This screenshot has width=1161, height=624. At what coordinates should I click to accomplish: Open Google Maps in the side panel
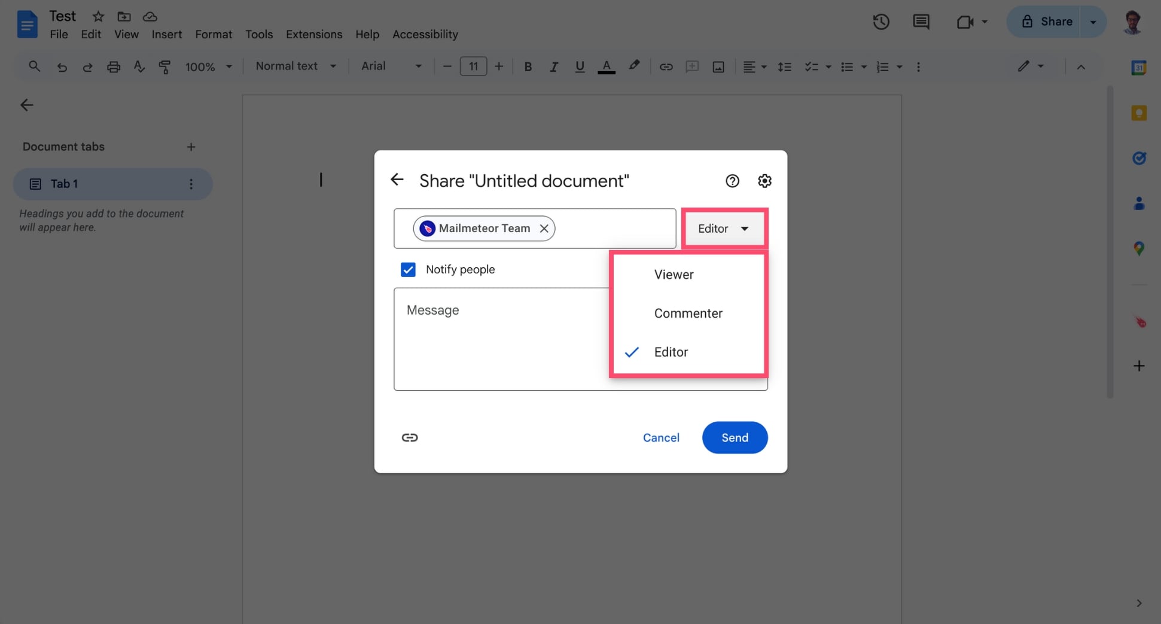click(1139, 248)
